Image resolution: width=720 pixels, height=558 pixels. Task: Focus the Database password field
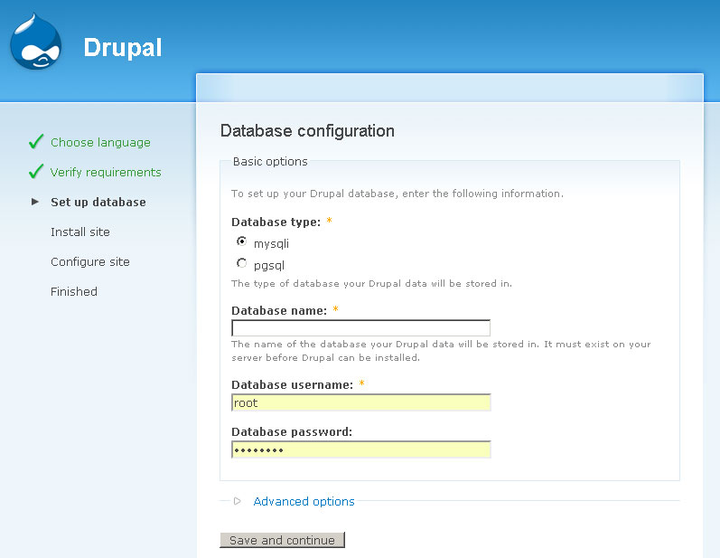coord(361,449)
